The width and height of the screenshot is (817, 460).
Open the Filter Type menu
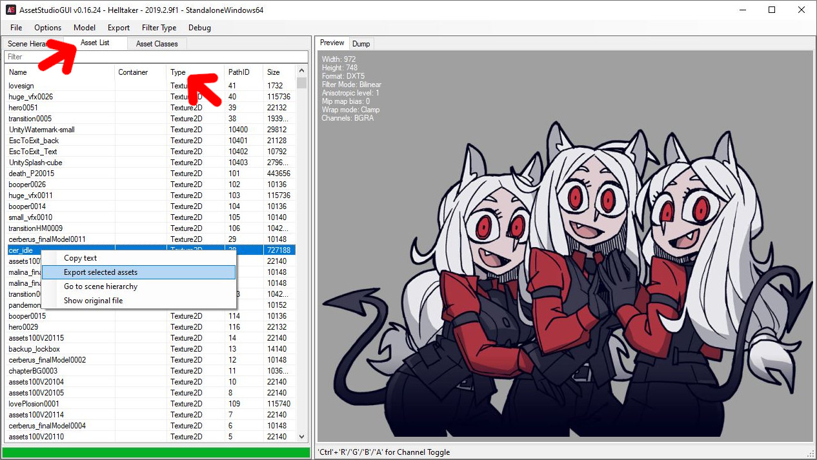tap(159, 28)
